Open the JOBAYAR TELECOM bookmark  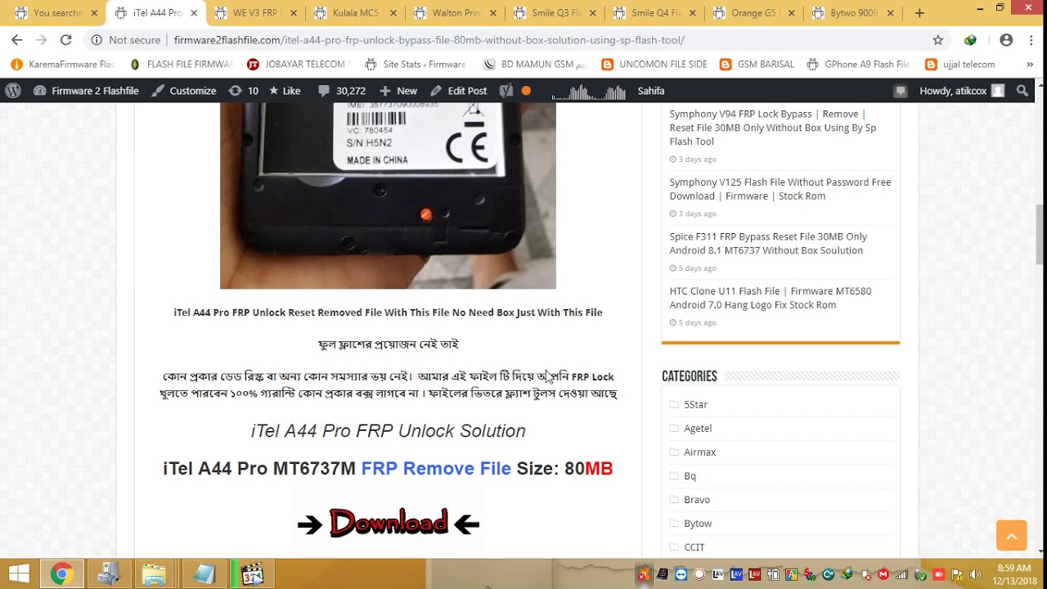pyautogui.click(x=299, y=64)
